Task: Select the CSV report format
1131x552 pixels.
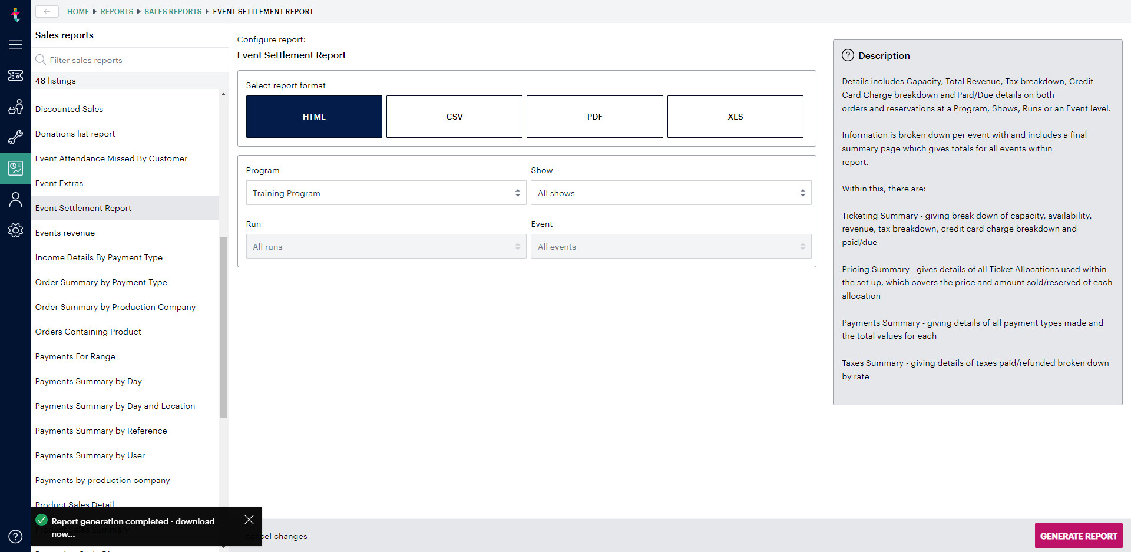Action: coord(454,116)
